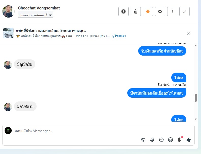Open the emoji picker smiley icon
Screen dimensions: 201x154
point(170,140)
